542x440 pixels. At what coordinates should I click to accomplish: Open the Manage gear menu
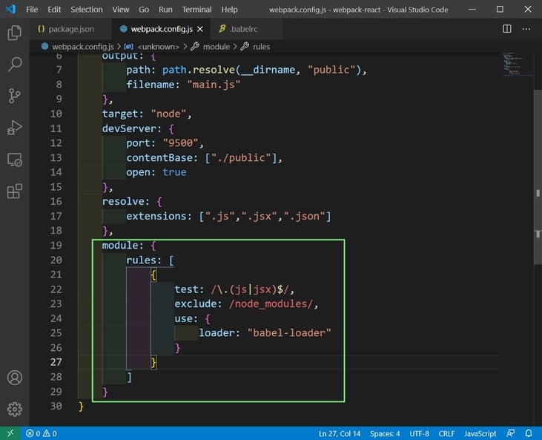point(15,410)
